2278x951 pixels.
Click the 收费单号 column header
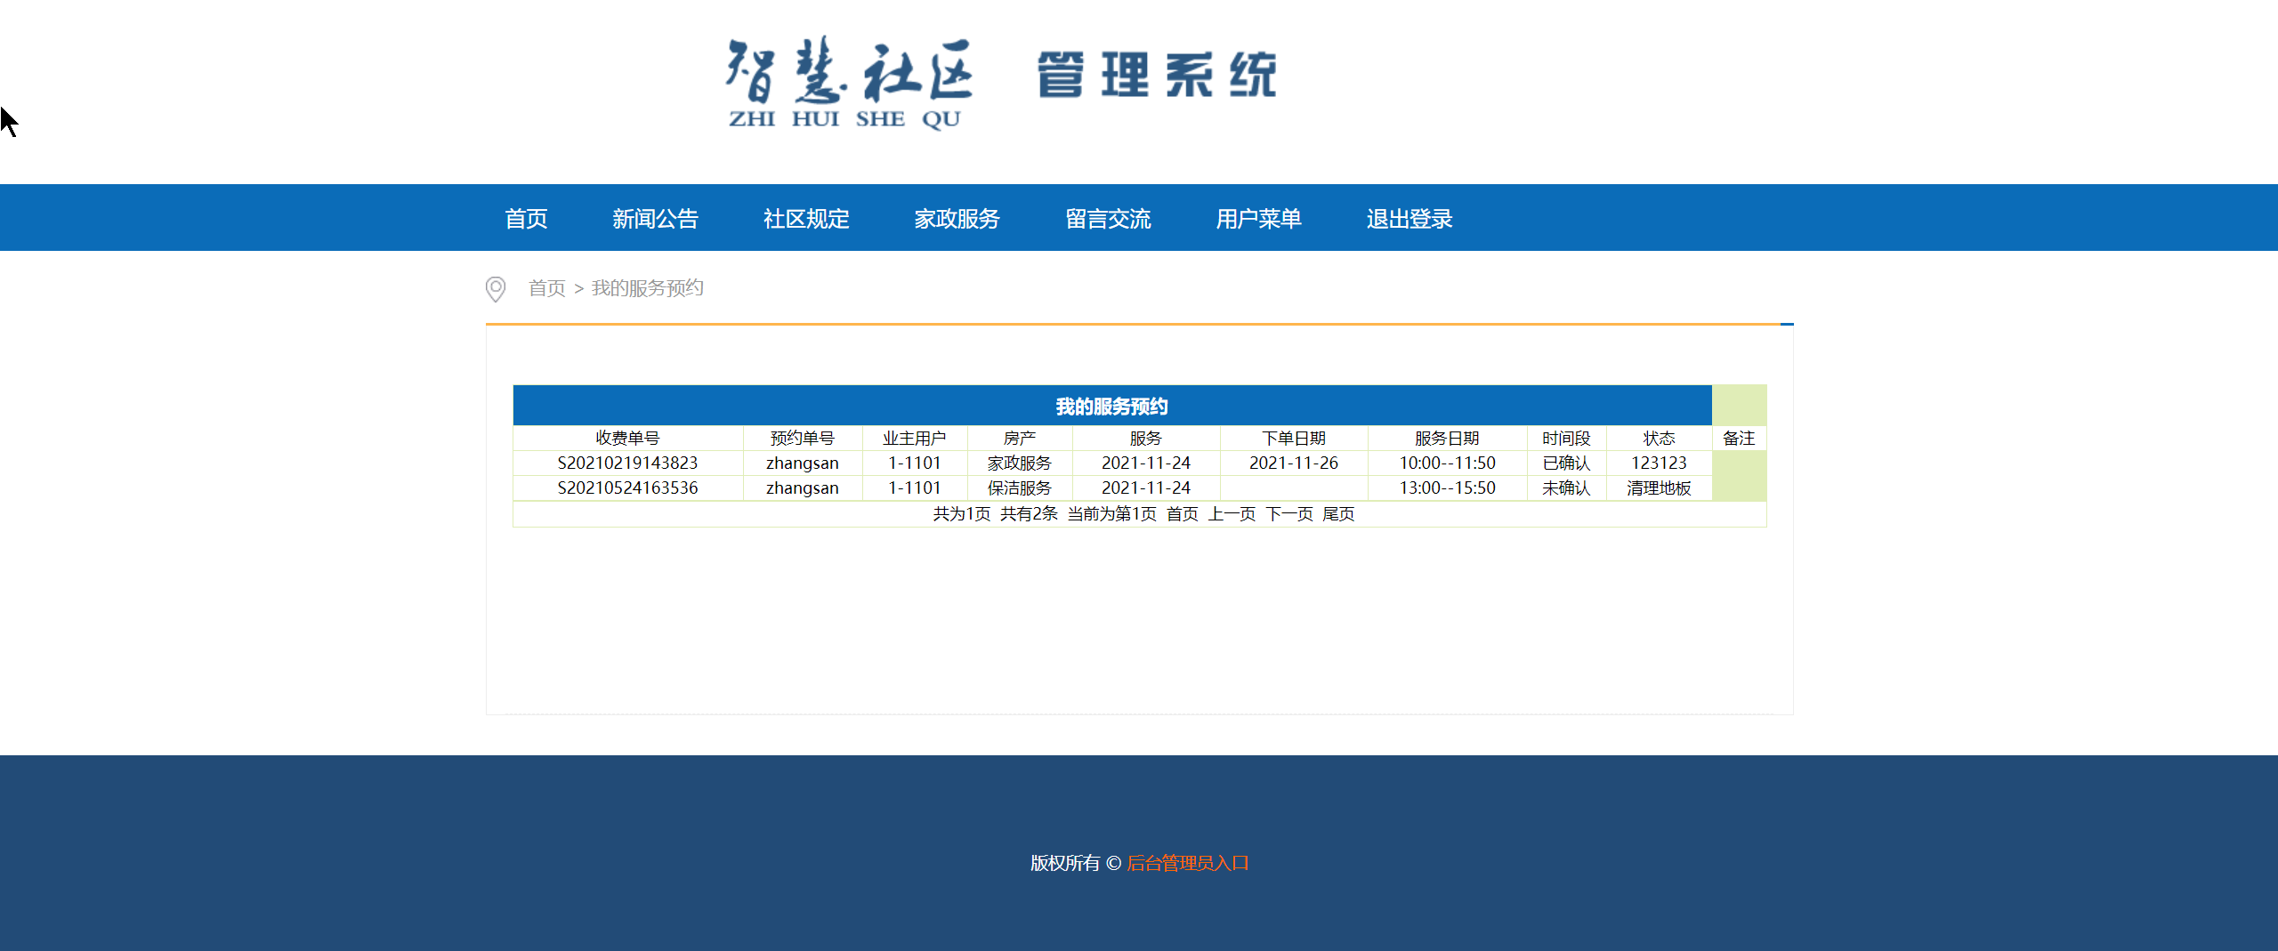point(628,439)
